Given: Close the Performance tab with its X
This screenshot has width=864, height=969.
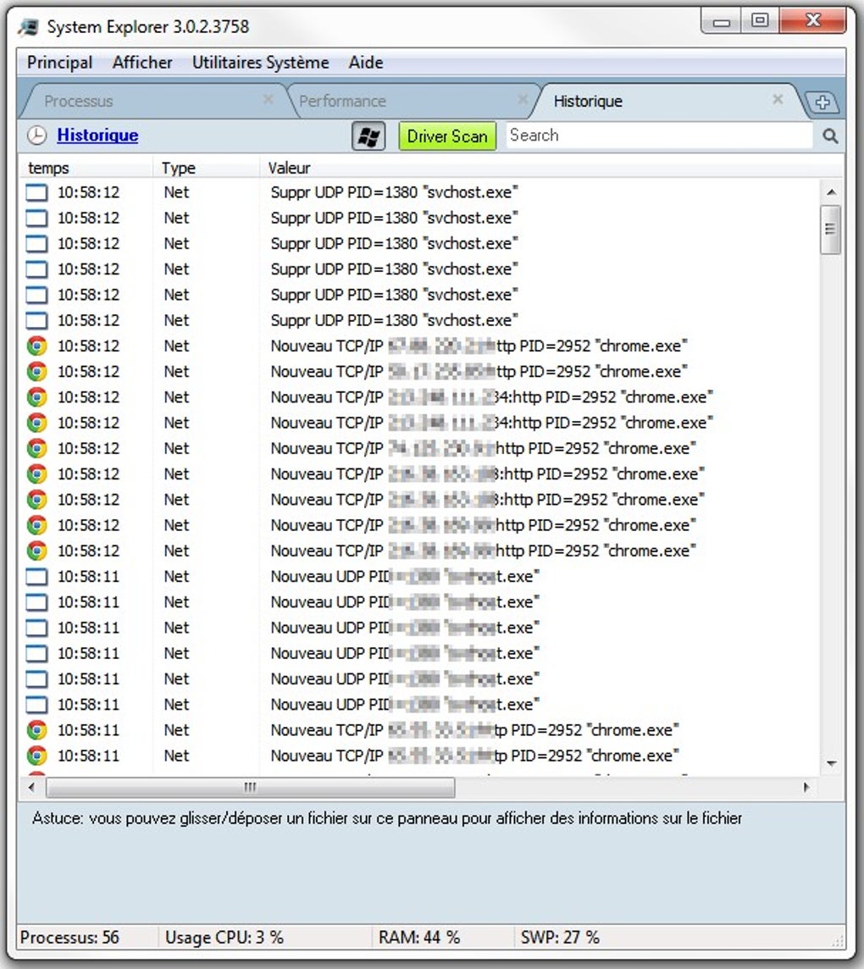Looking at the screenshot, I should click(x=523, y=99).
